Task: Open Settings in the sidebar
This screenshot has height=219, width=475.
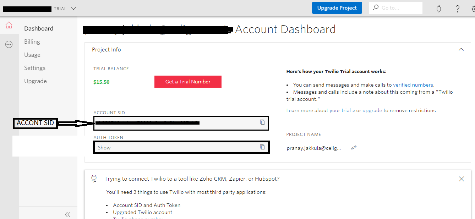Action: point(35,68)
